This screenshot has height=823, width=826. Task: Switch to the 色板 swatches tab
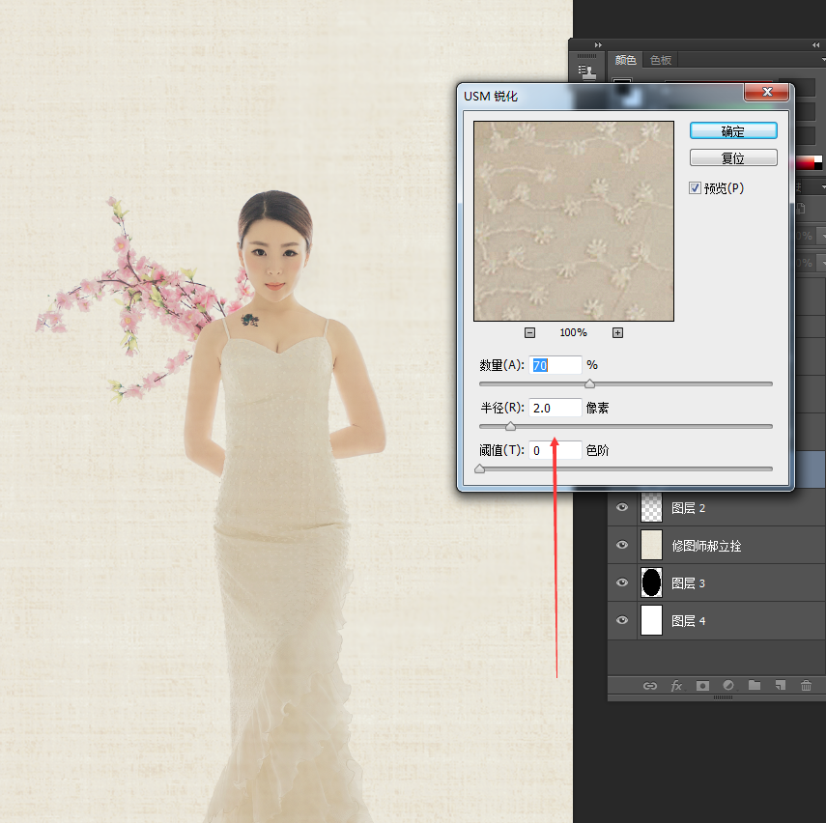pyautogui.click(x=661, y=60)
